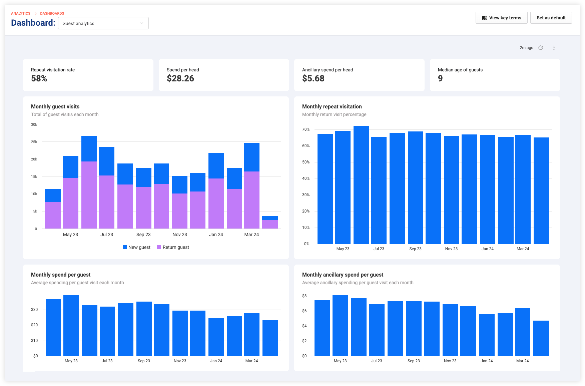Select the Spend per head $28.26 value
Screen dimensions: 585x386
pyautogui.click(x=180, y=78)
